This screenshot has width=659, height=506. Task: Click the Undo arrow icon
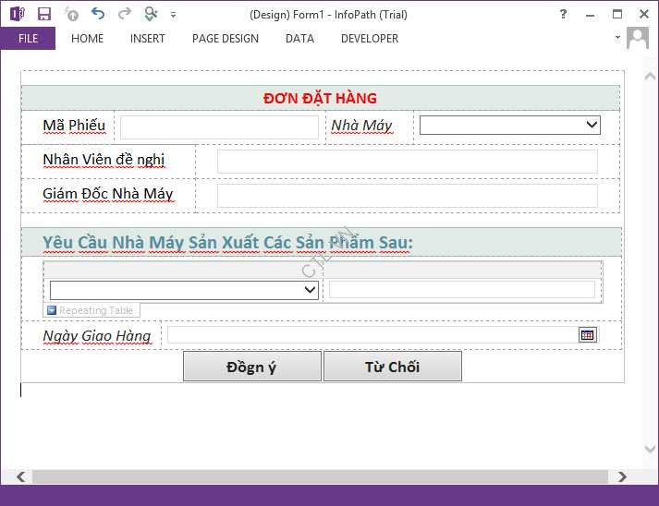tap(98, 14)
